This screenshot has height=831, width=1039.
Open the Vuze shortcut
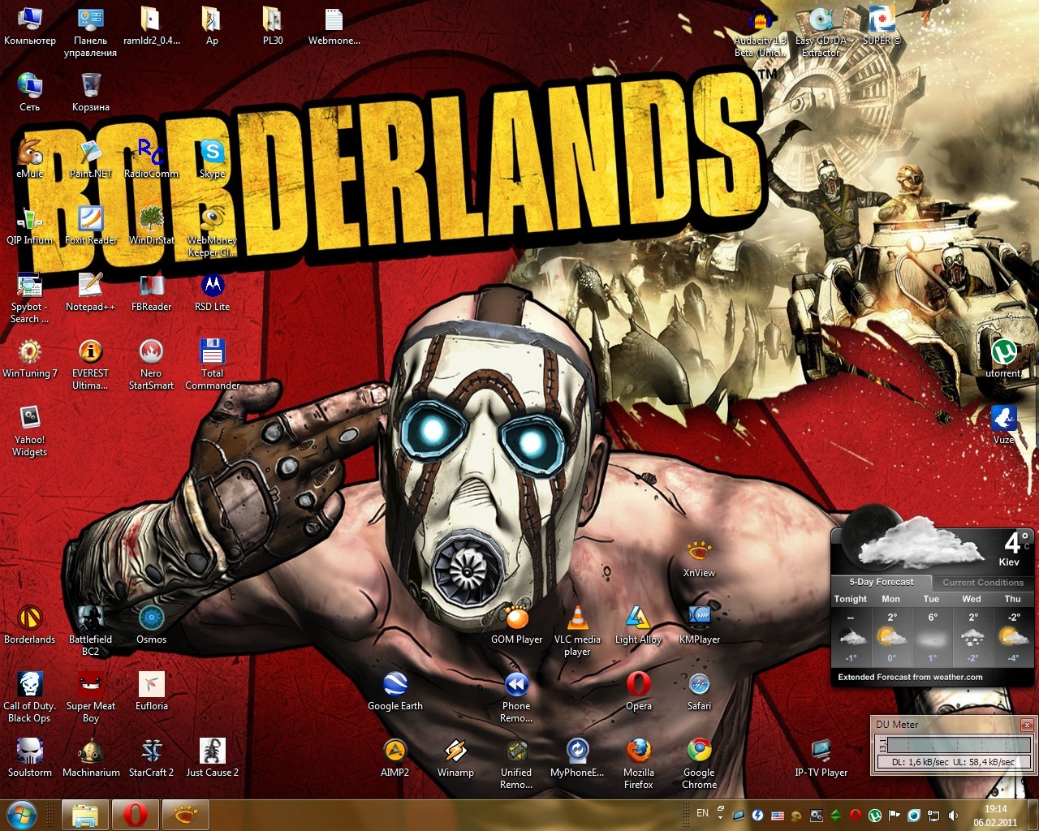(x=1003, y=424)
